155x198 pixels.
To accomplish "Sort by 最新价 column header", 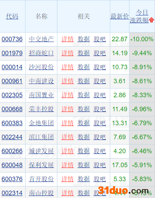I will [x=120, y=16].
